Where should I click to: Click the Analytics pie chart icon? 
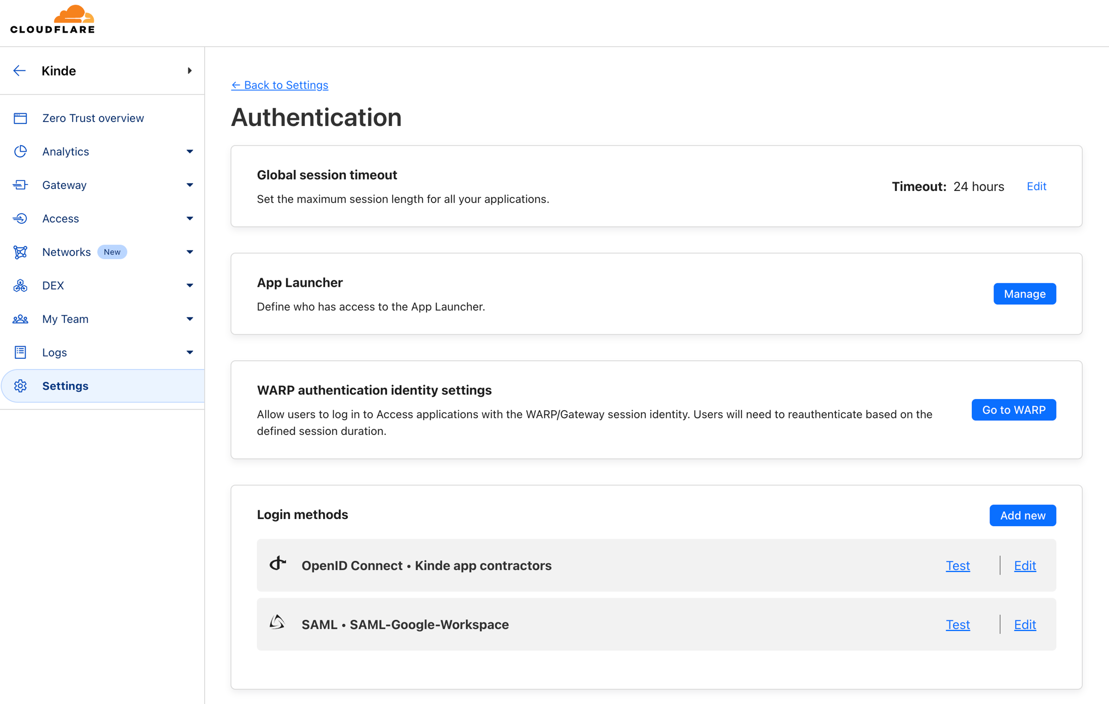pyautogui.click(x=20, y=151)
